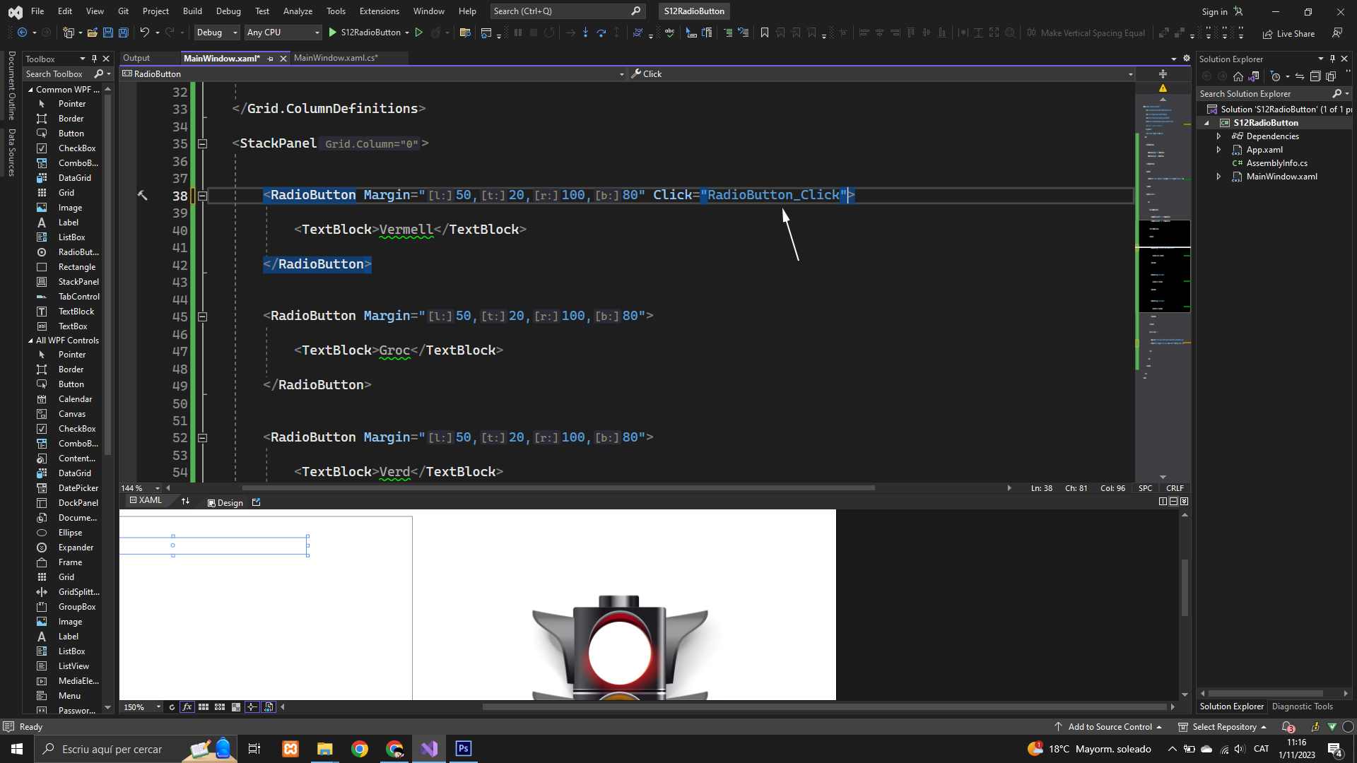The image size is (1357, 763).
Task: Switch to MainWindow.xaml.cs tab
Action: pyautogui.click(x=336, y=58)
